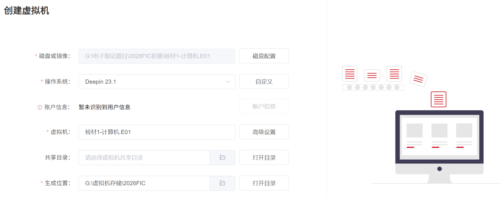
Task: Click the 磁盘配置 button
Action: coord(264,56)
